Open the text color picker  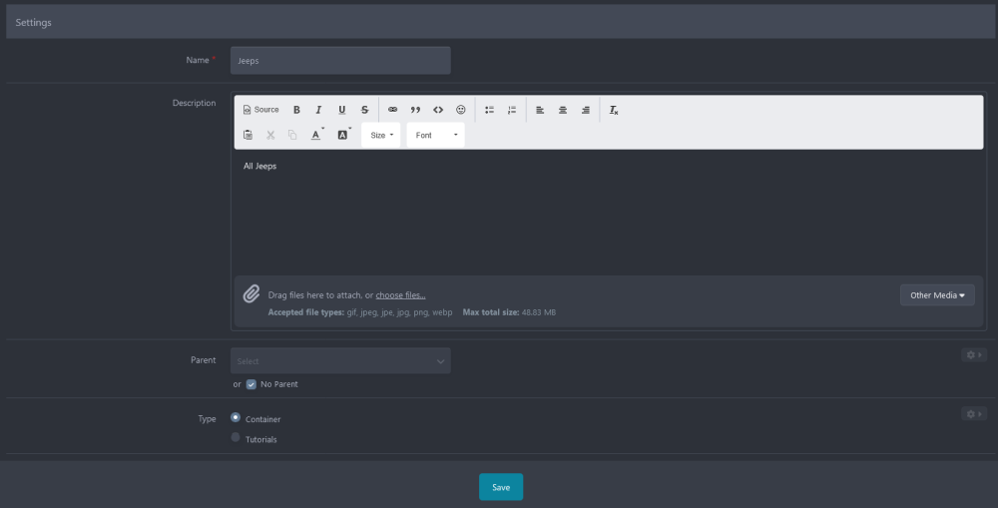pyautogui.click(x=316, y=135)
